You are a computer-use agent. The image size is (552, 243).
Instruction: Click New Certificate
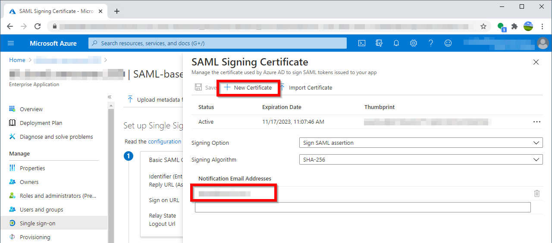coord(248,87)
